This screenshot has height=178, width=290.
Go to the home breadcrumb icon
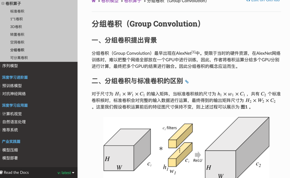coord(94,1)
